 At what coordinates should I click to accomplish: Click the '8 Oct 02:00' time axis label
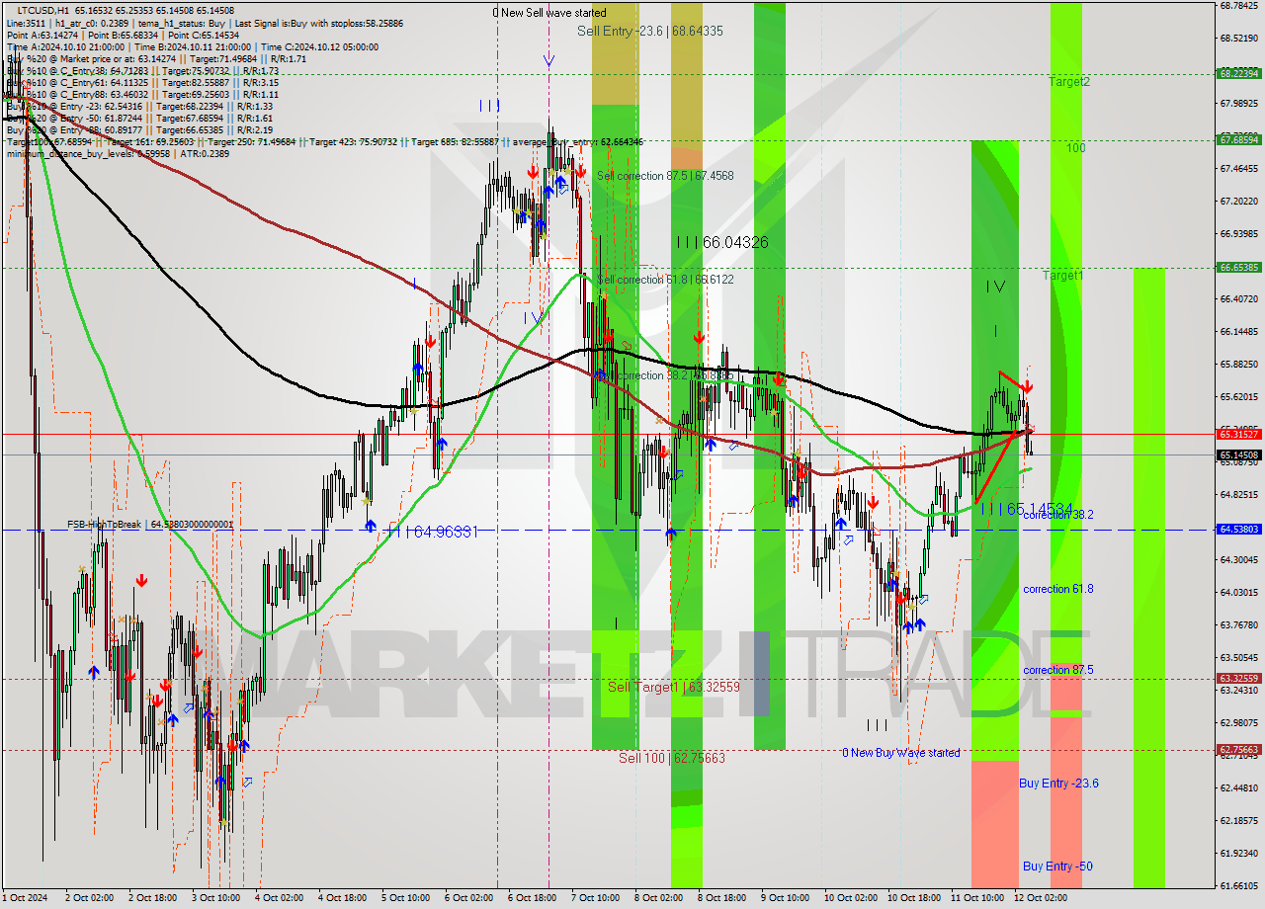(x=658, y=898)
